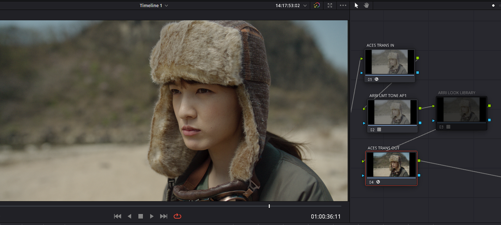This screenshot has height=225, width=501.
Task: Click the blue key output of node 01
Action: (x=418, y=73)
